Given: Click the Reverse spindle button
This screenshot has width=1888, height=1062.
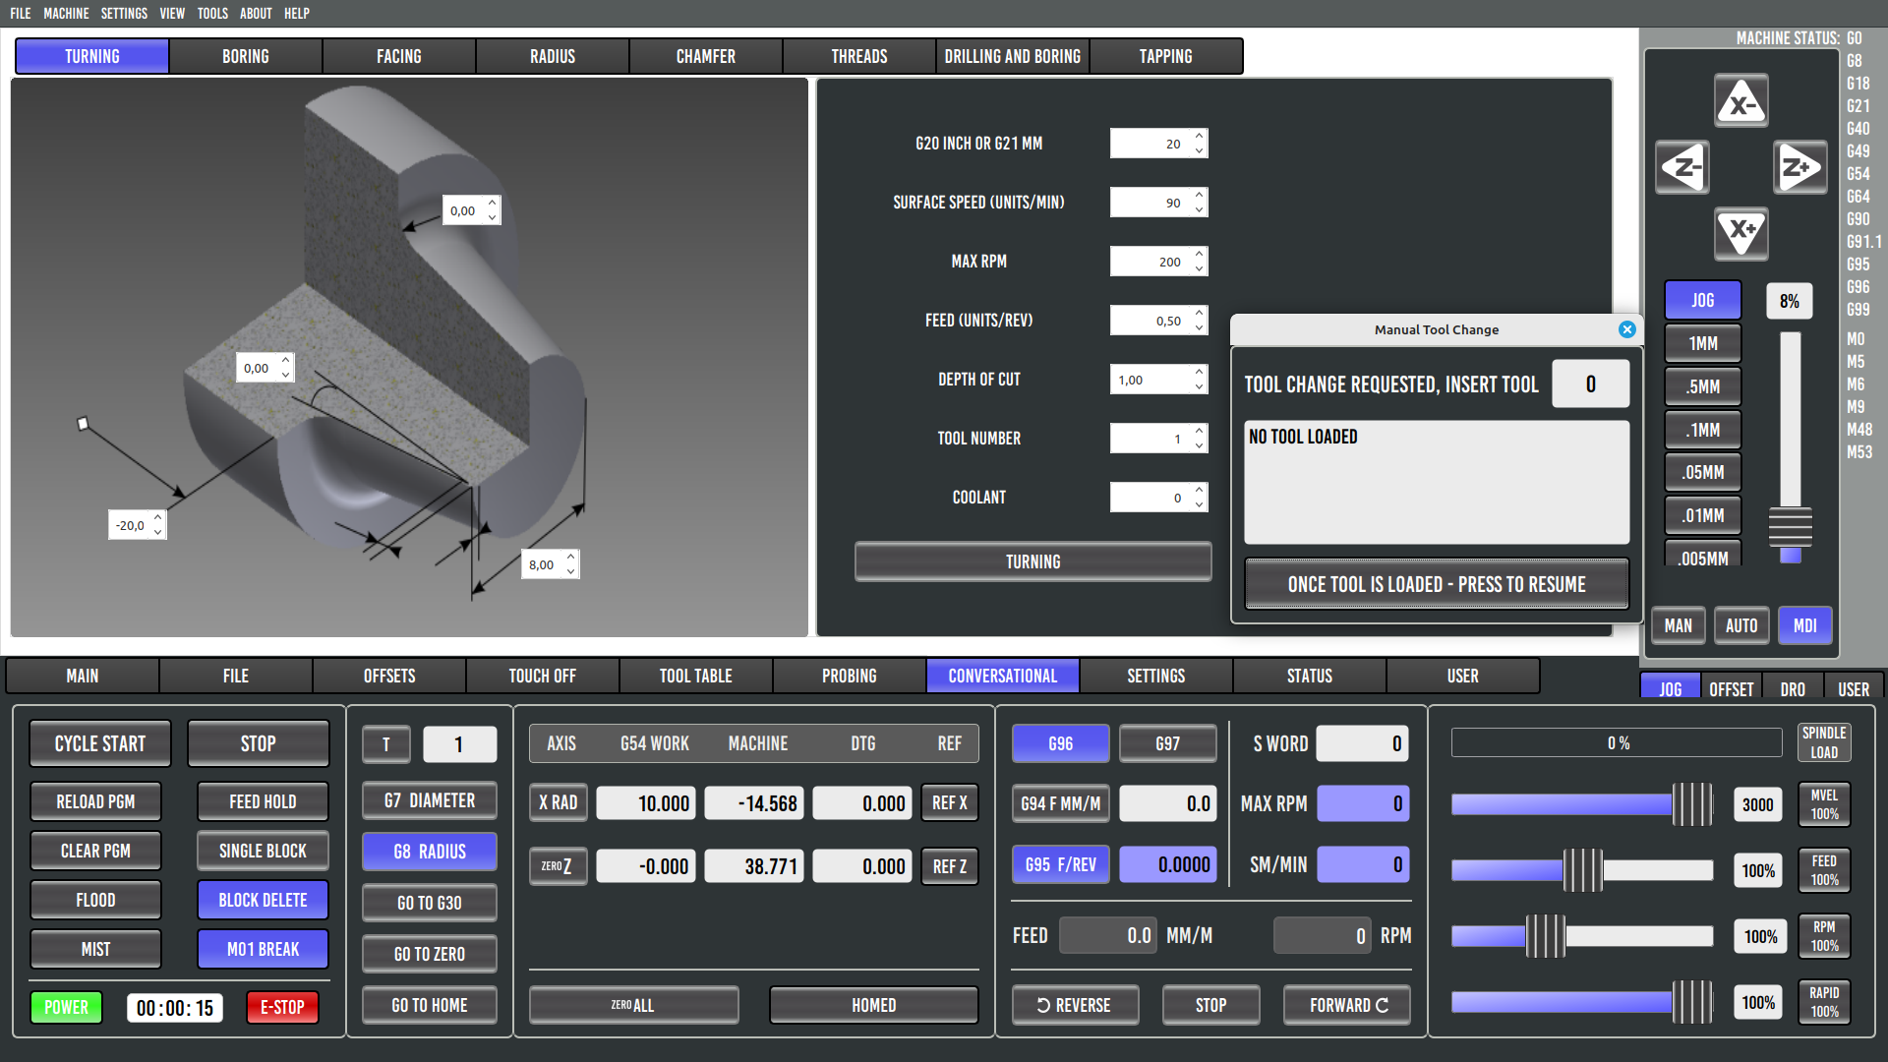Looking at the screenshot, I should click(x=1074, y=1005).
